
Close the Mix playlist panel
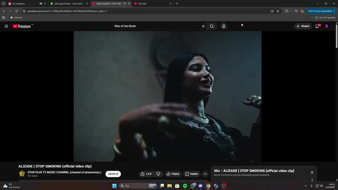pos(312,172)
